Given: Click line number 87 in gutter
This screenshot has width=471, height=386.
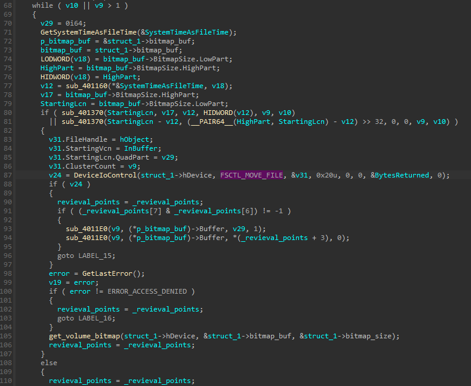Looking at the screenshot, I should (x=8, y=175).
